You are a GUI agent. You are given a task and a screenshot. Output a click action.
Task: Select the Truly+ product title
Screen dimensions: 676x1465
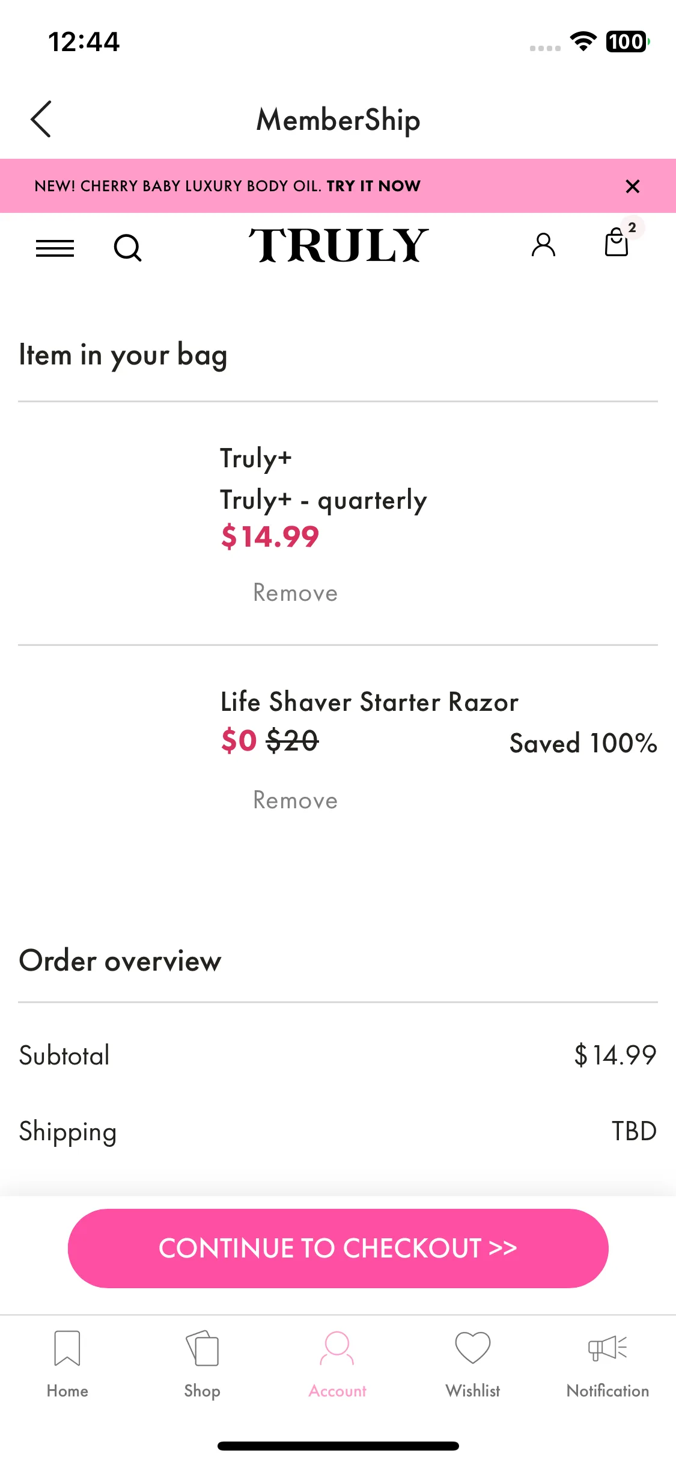coord(256,458)
